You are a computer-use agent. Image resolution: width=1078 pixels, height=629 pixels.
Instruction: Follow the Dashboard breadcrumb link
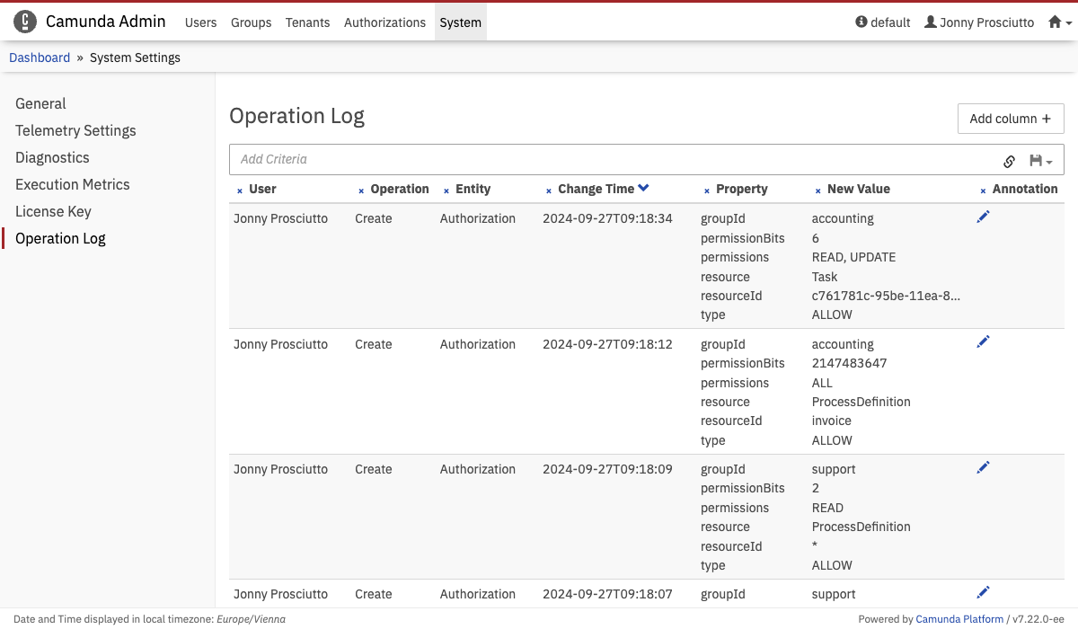(x=40, y=58)
